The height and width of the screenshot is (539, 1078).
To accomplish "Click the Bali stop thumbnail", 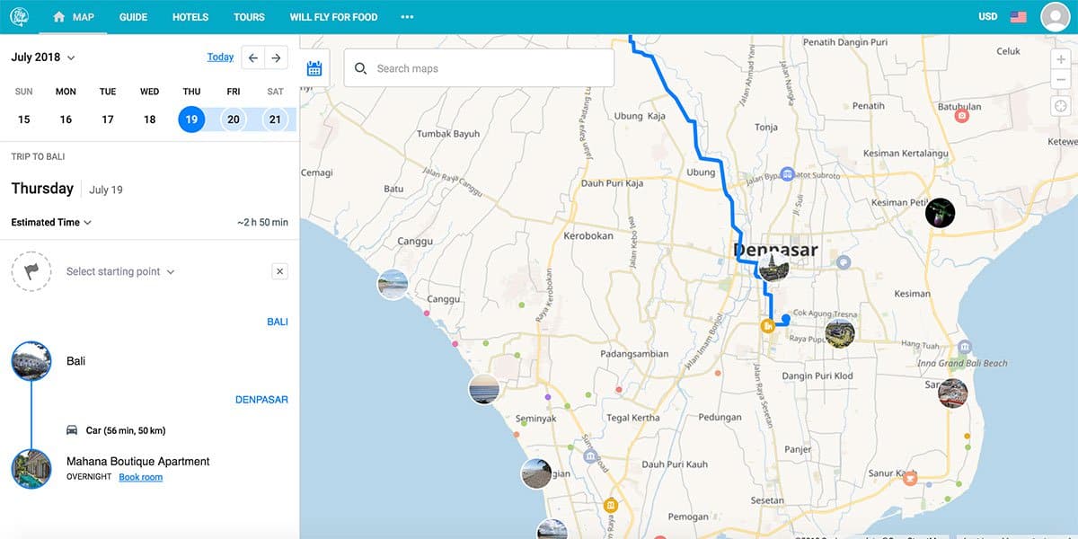I will pos(31,361).
